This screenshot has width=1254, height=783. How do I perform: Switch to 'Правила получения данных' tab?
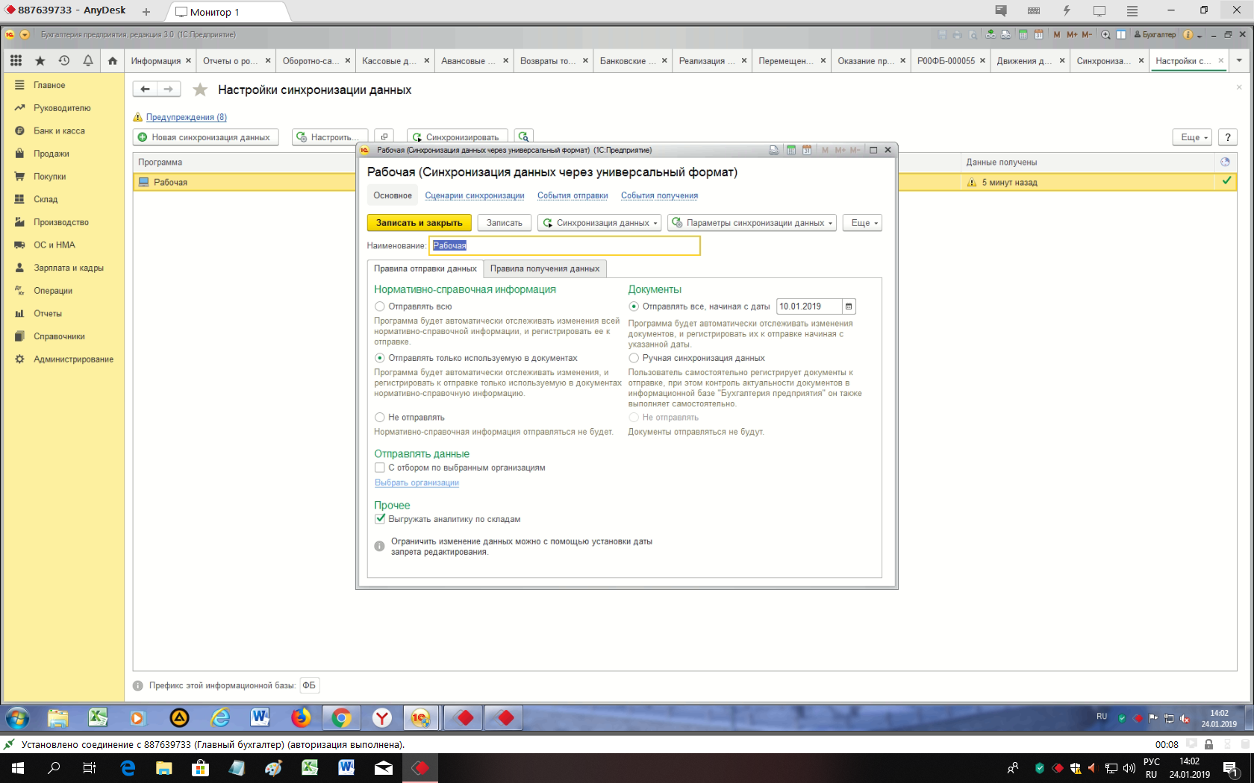[545, 268]
